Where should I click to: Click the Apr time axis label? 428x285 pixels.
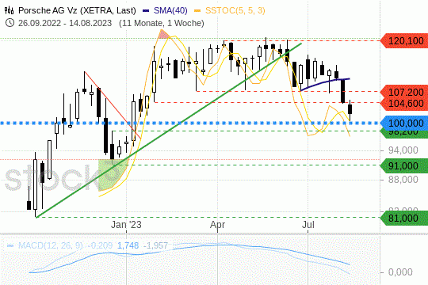217,225
